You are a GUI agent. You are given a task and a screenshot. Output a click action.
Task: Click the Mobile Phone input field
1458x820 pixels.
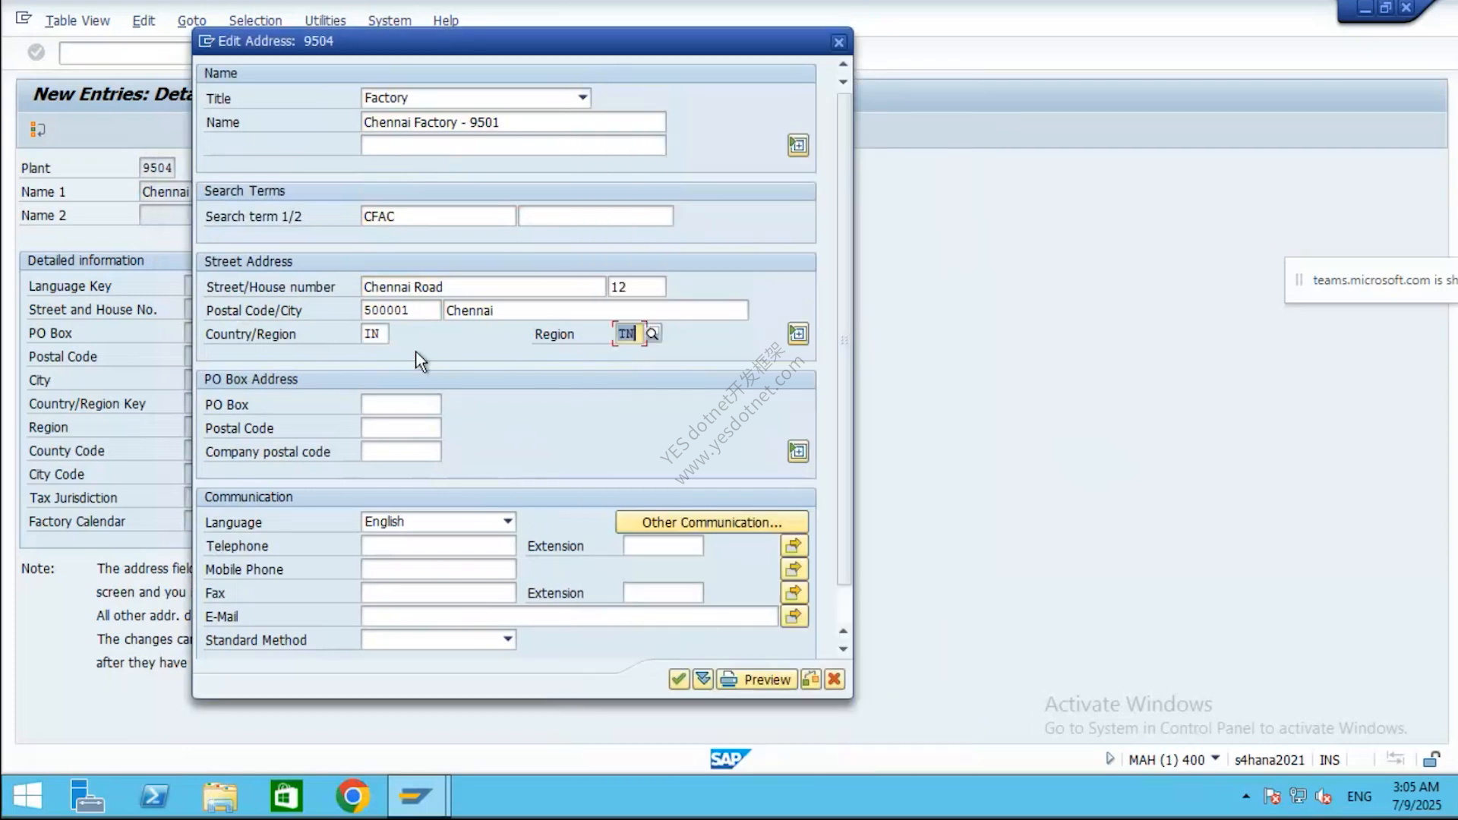click(x=439, y=569)
